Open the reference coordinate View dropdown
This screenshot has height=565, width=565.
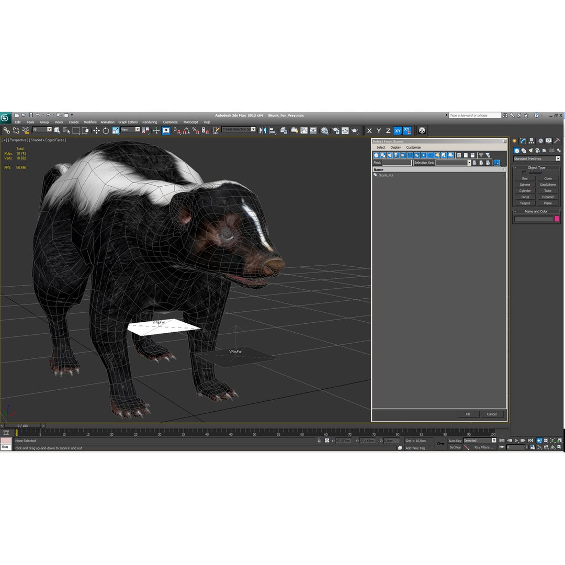(130, 130)
